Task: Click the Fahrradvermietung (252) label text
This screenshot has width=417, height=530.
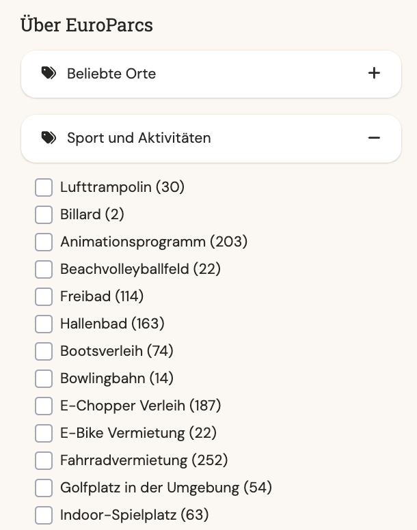Action: (x=144, y=460)
